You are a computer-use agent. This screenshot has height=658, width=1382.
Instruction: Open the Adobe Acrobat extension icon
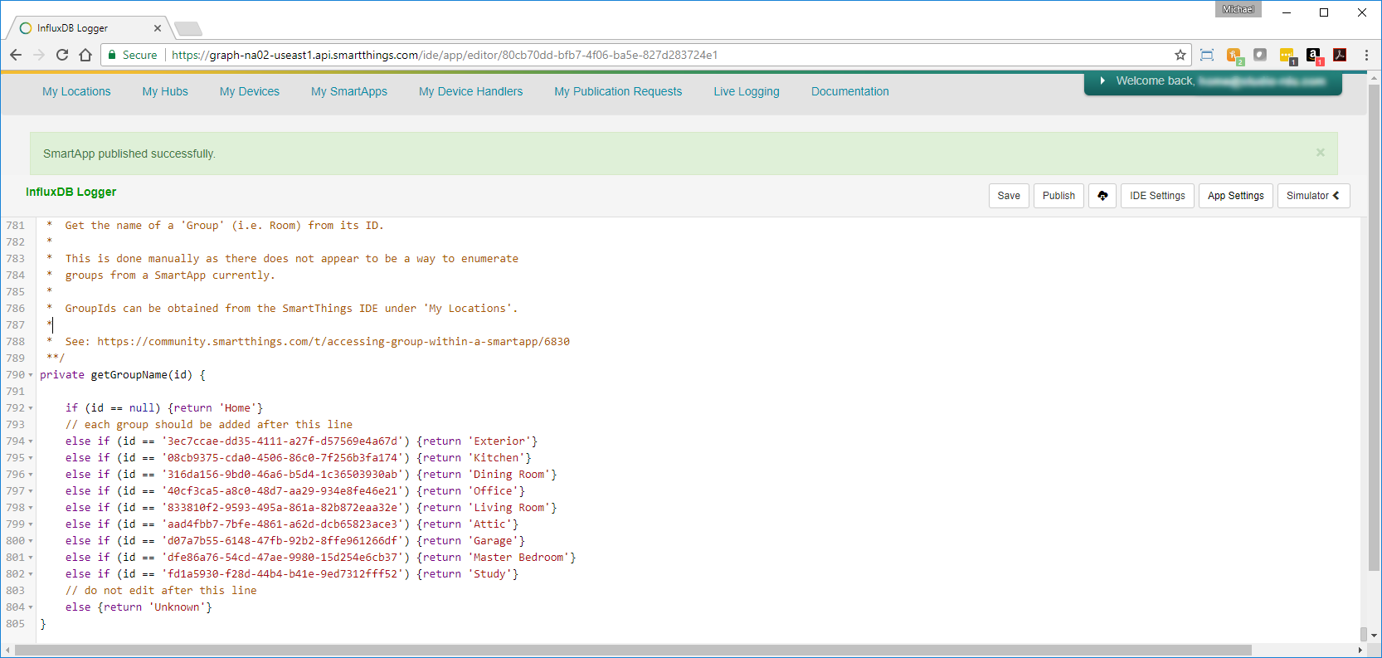tap(1340, 55)
